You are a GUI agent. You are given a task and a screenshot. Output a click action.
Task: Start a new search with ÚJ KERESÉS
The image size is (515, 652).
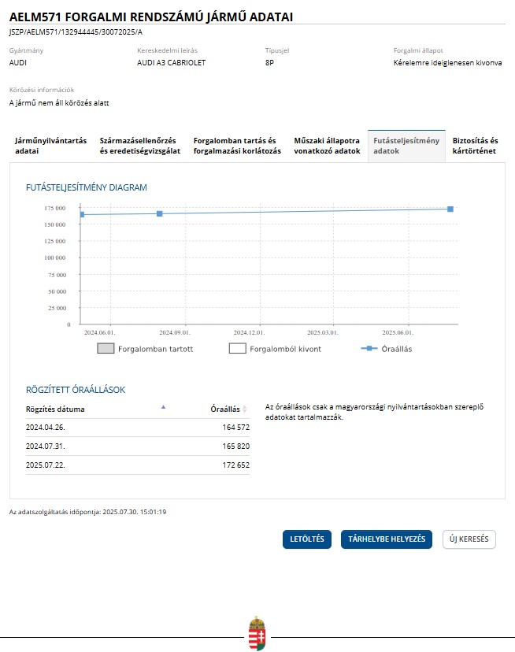(x=469, y=539)
